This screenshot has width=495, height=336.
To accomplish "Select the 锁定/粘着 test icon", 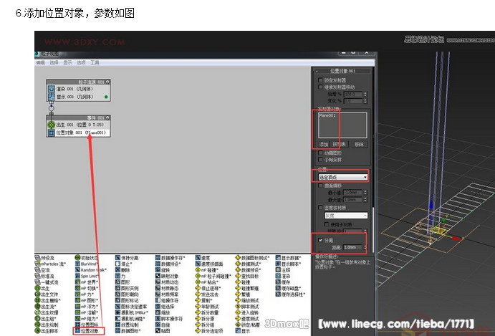I will coord(238,325).
